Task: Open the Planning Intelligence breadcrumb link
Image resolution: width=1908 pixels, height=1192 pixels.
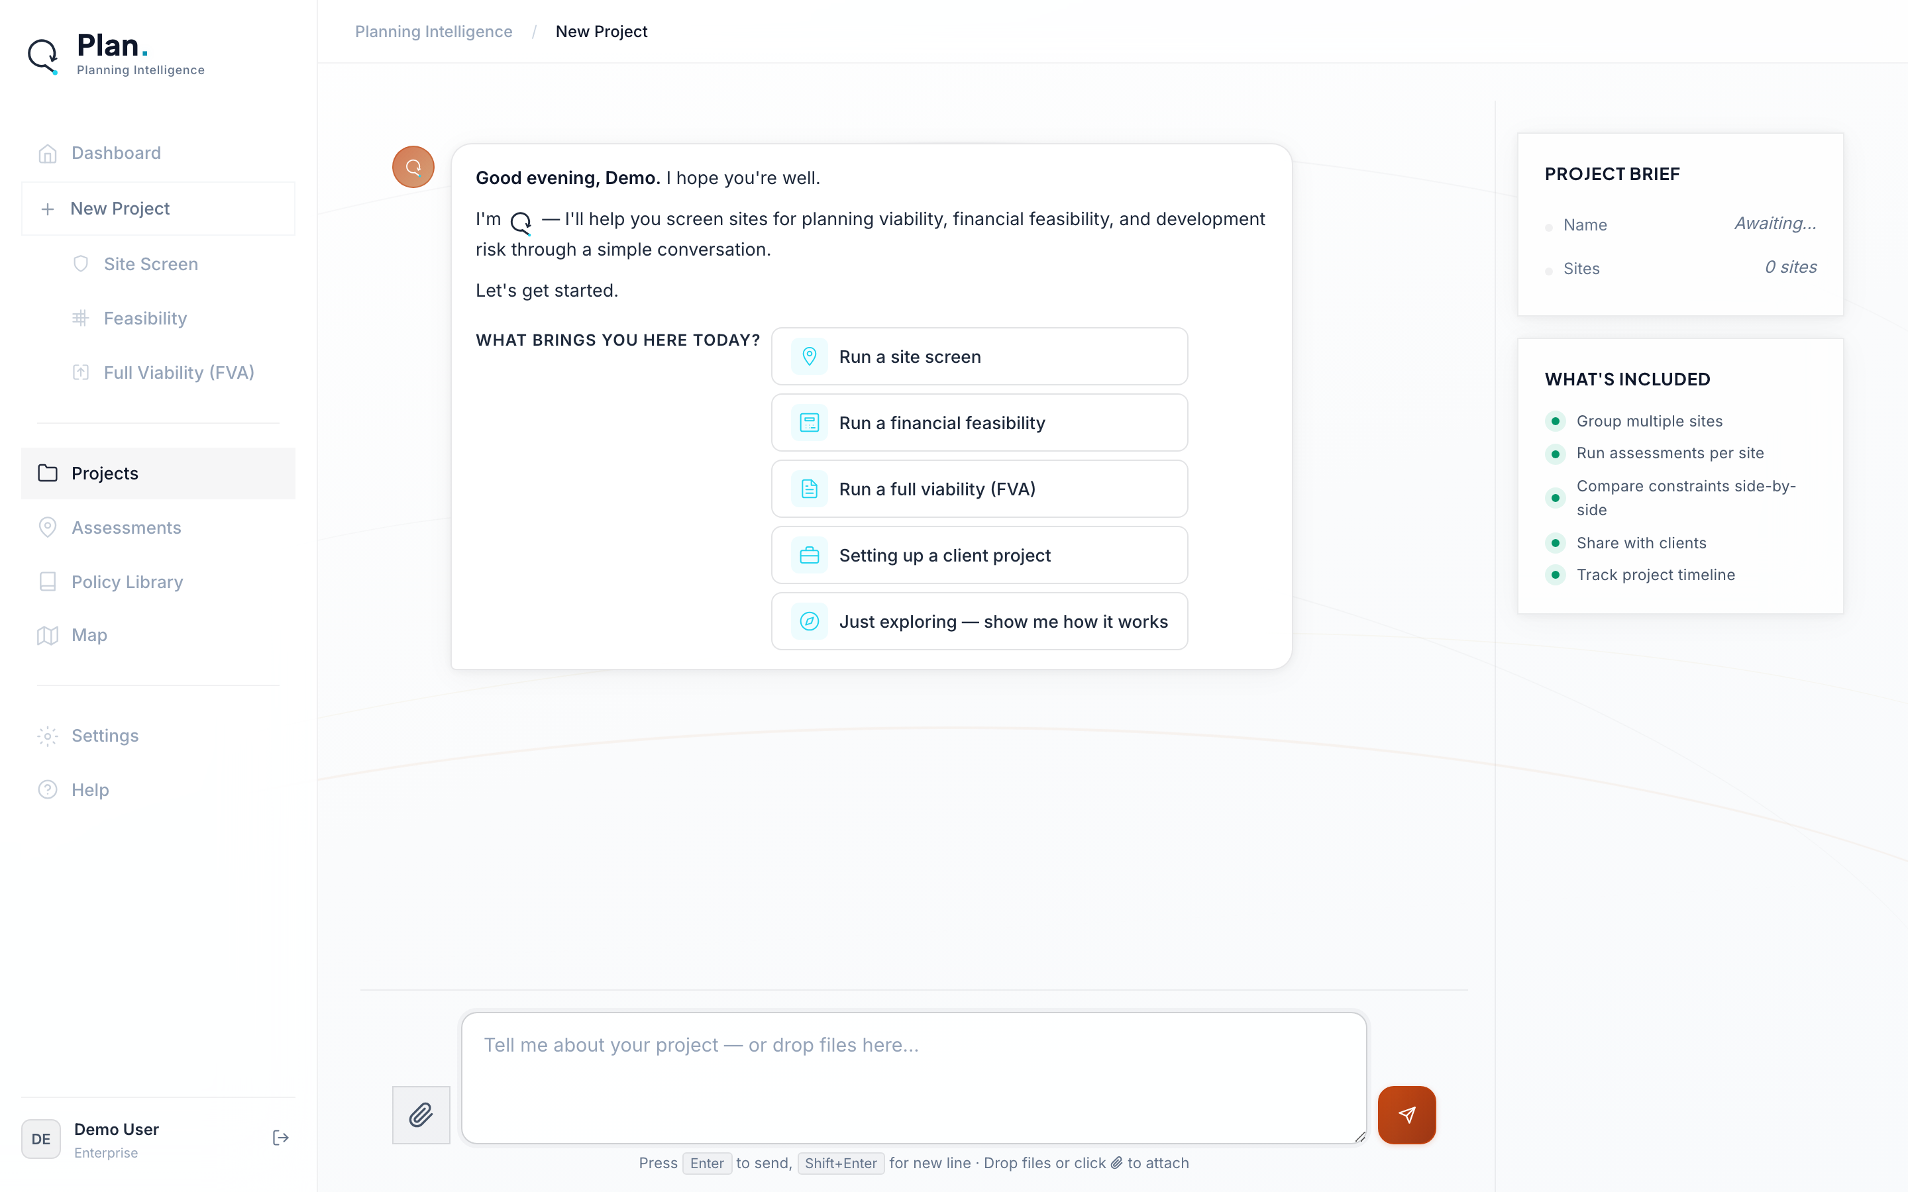Action: [x=434, y=32]
